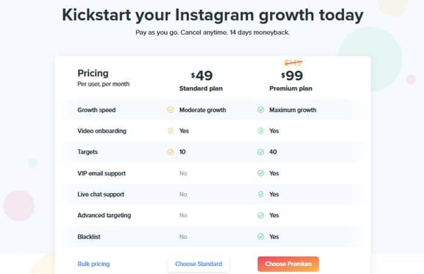The width and height of the screenshot is (424, 274).
Task: Choose the Standard plan button
Action: point(199,264)
